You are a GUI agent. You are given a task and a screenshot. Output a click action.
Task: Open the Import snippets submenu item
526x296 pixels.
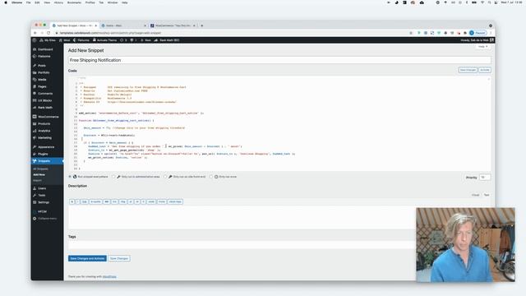coord(37,180)
